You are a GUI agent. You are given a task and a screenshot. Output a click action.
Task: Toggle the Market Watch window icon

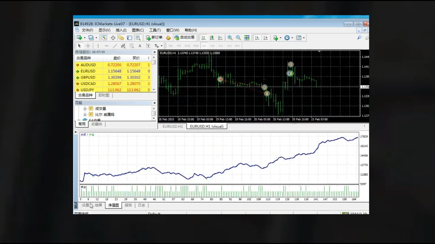click(x=104, y=38)
